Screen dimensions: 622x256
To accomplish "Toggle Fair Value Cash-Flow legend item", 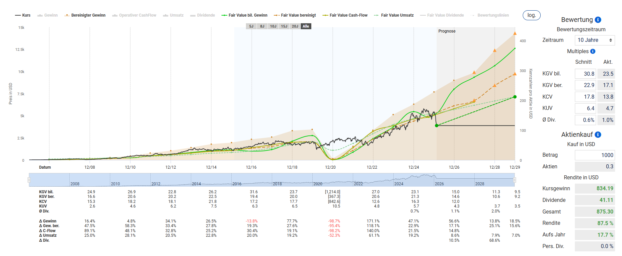I will tap(345, 15).
